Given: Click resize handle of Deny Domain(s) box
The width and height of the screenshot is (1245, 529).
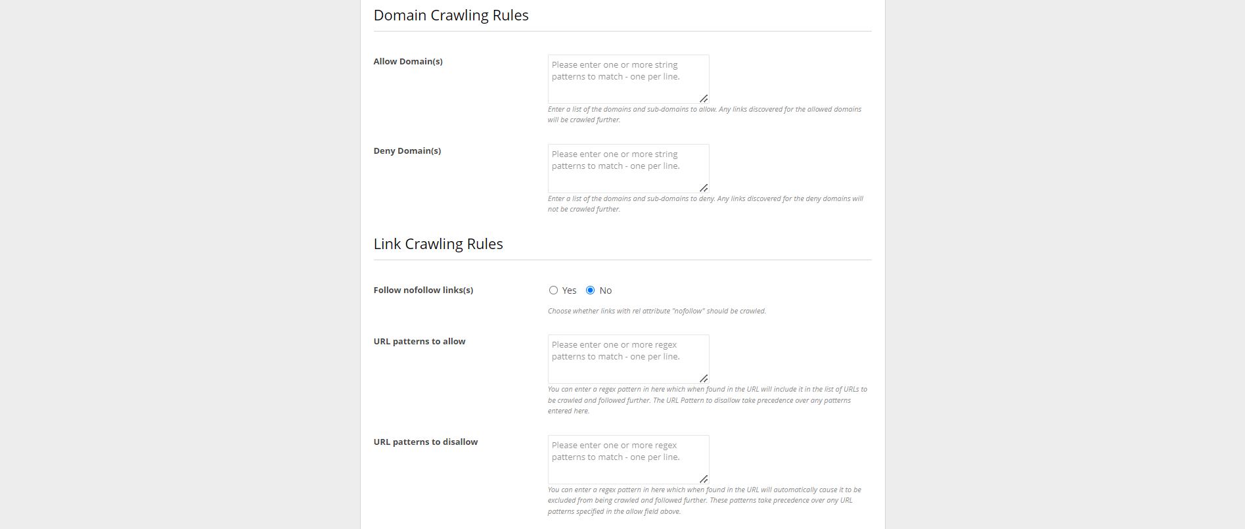Looking at the screenshot, I should (704, 188).
